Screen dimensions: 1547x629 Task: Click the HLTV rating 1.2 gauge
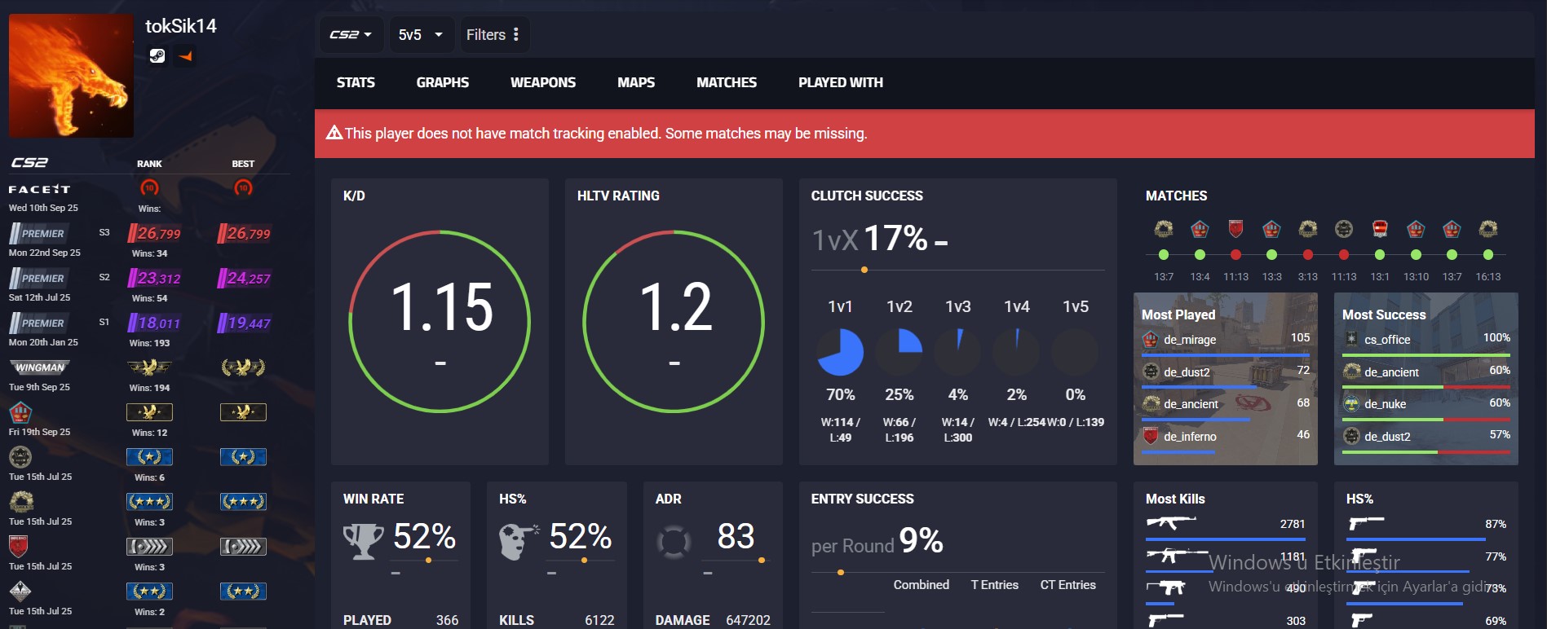(674, 321)
